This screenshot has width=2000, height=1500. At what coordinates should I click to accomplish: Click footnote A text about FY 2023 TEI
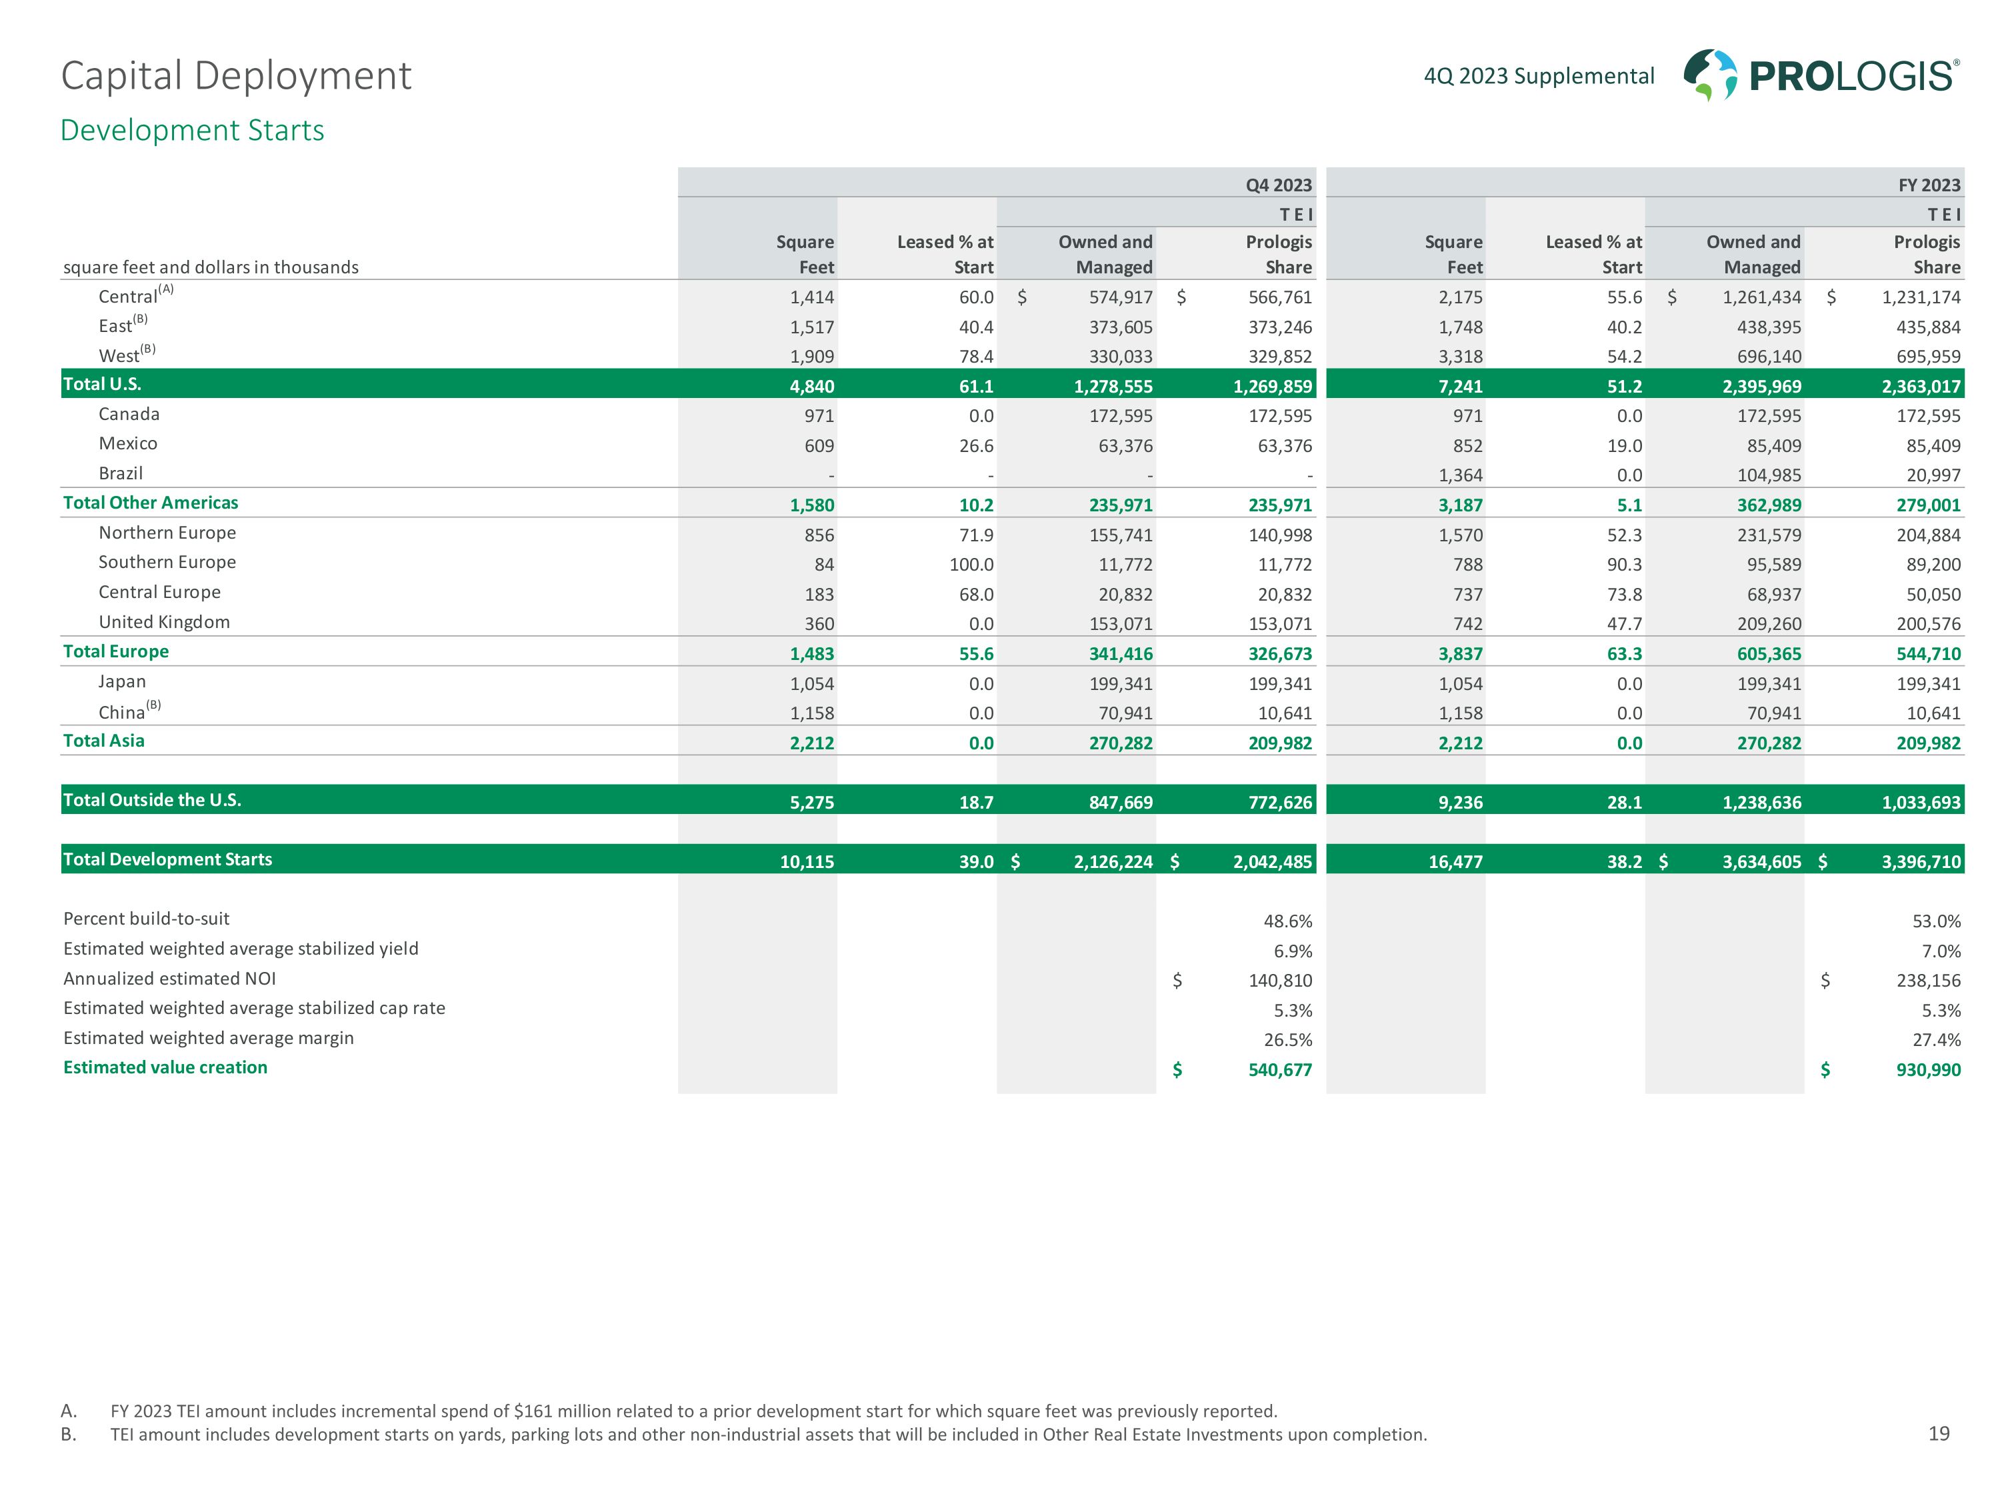[693, 1411]
